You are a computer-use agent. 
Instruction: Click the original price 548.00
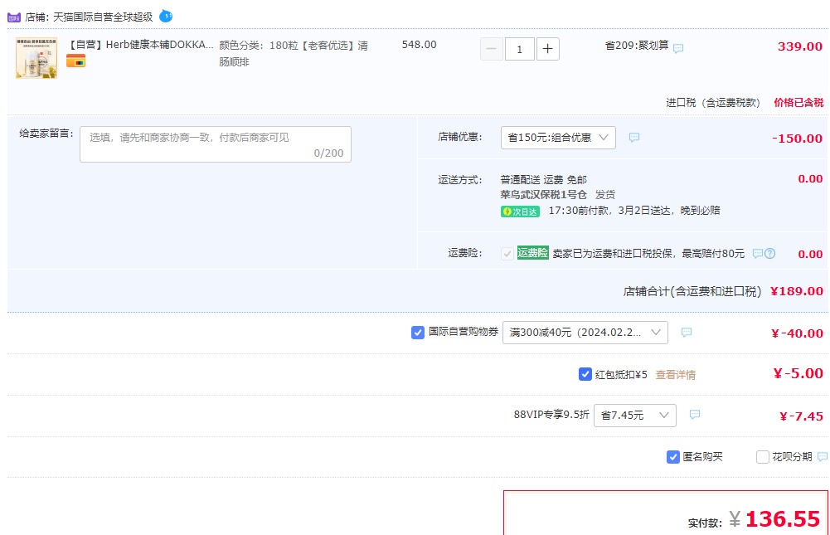(x=420, y=45)
